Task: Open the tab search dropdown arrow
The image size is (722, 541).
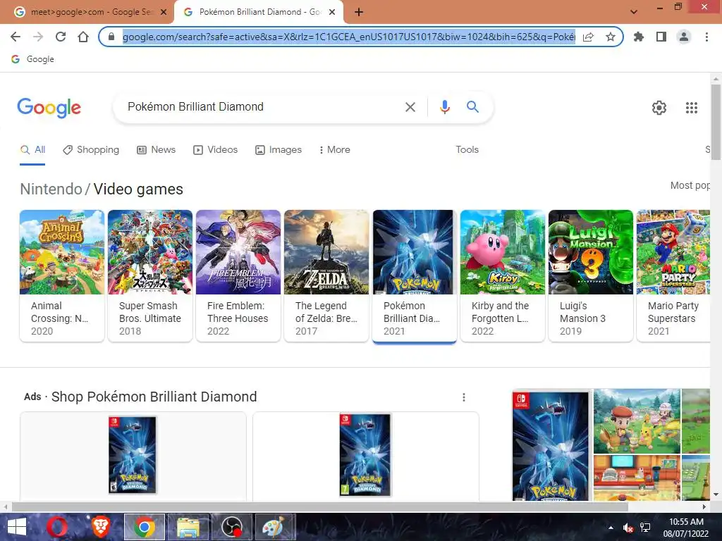Action: point(634,12)
